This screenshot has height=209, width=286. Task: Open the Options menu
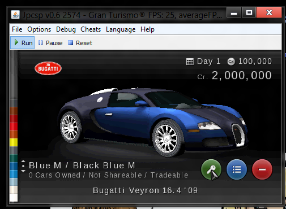(x=39, y=29)
